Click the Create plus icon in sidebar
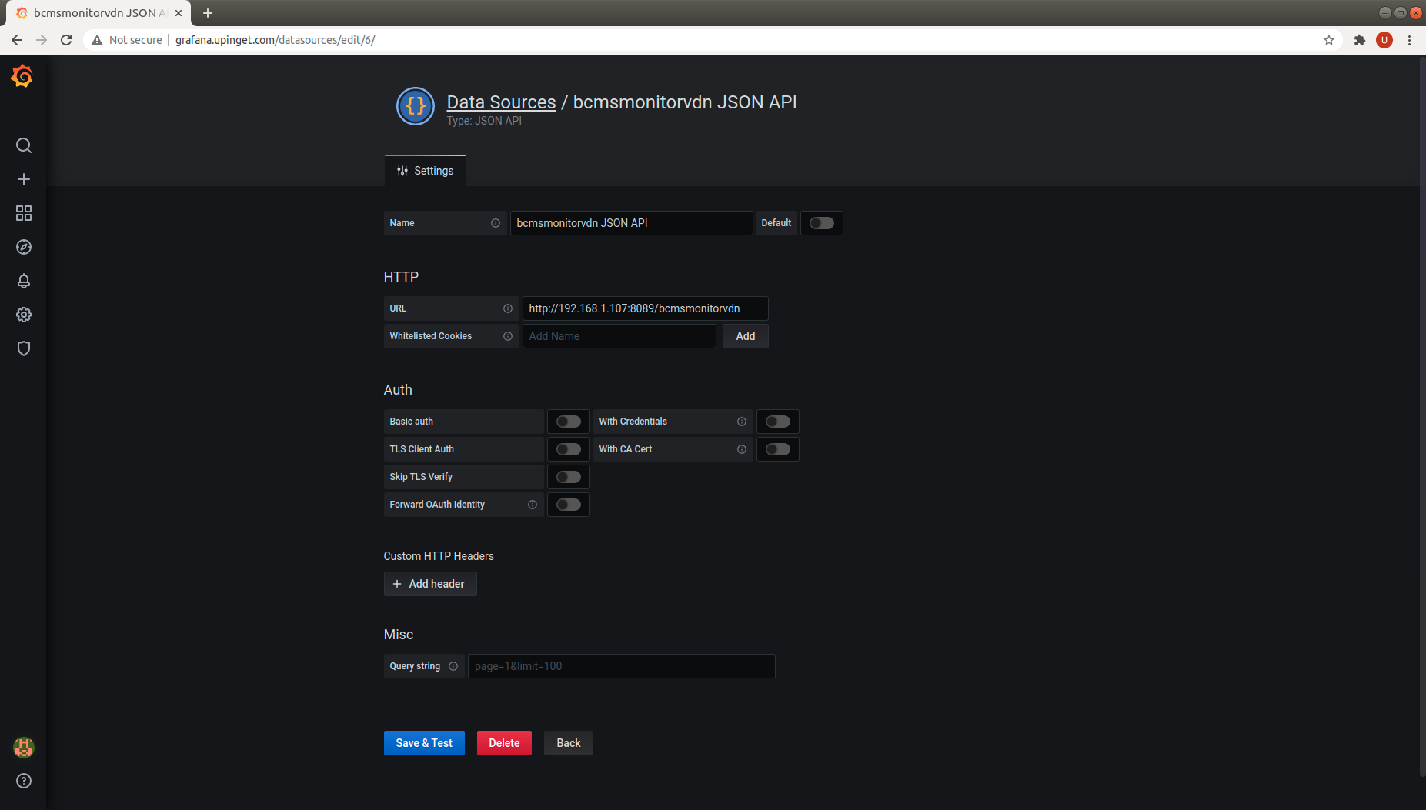Viewport: 1426px width, 810px height. (24, 179)
